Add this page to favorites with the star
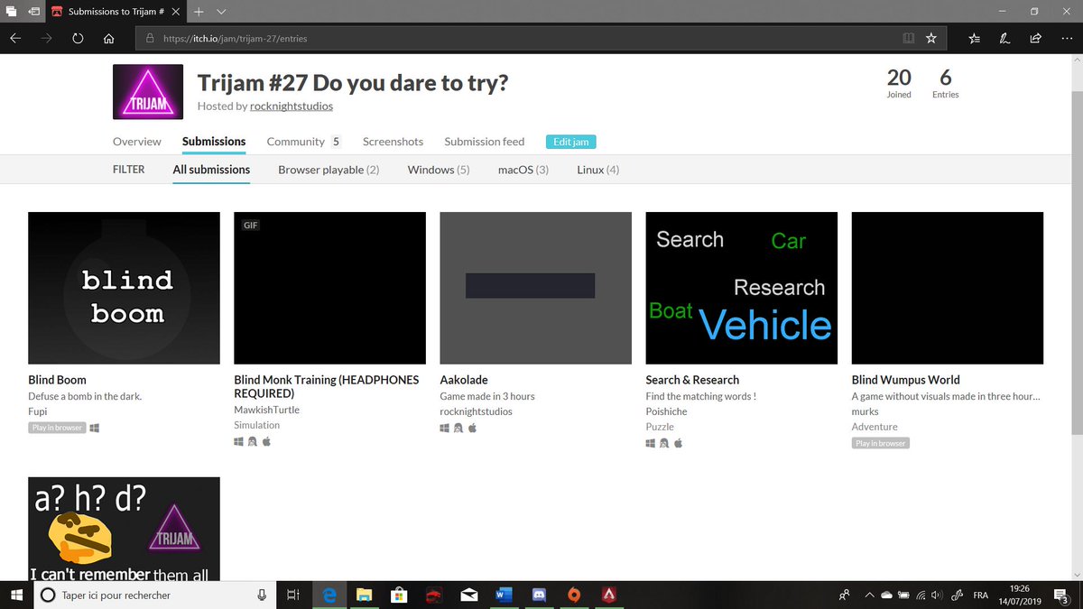 (931, 39)
